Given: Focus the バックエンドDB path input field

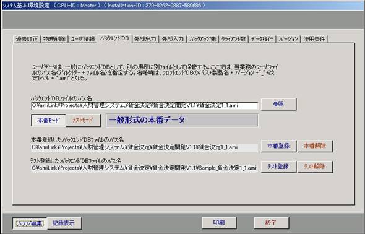Looking at the screenshot, I should click(x=145, y=106).
